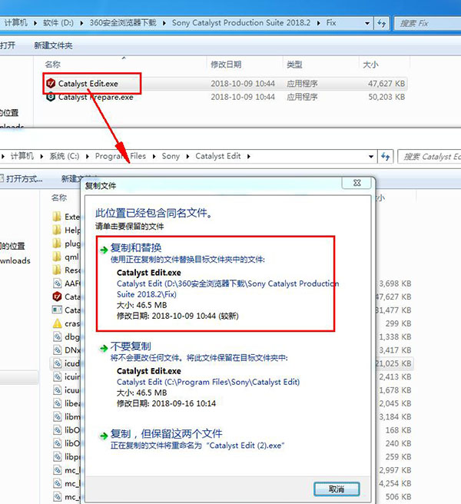The image size is (461, 504).
Task: Click Sony breadcrumb in lower window
Action: click(171, 156)
